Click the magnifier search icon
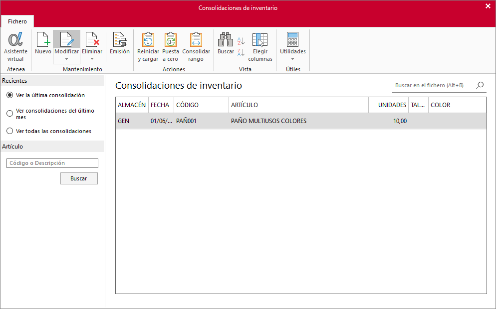 coord(480,85)
